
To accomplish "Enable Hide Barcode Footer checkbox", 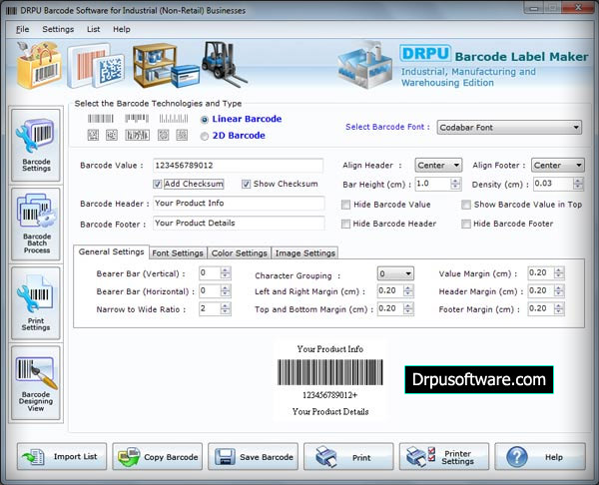I will (x=466, y=224).
